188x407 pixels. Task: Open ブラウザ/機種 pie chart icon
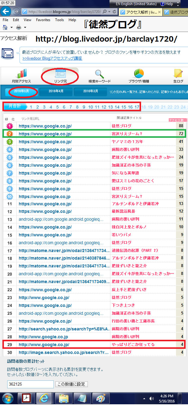[139, 73]
